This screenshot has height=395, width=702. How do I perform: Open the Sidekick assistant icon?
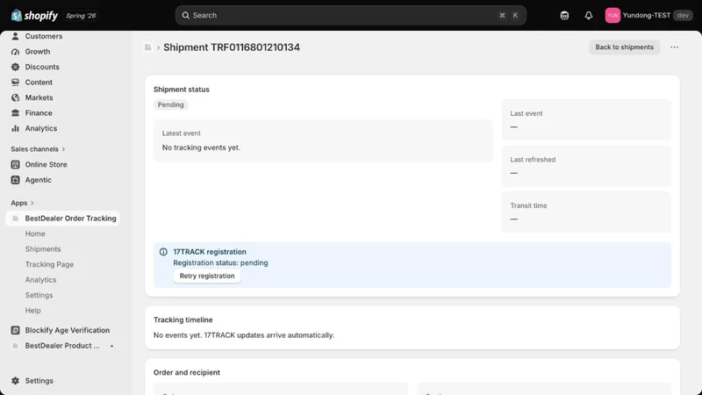(x=564, y=15)
